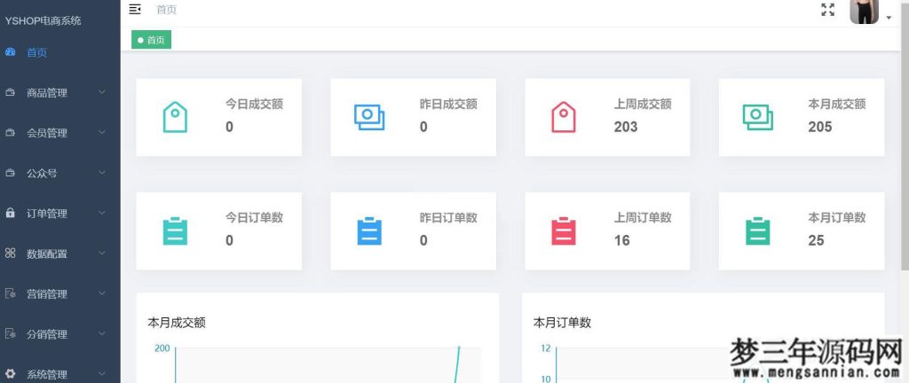Toggle the sidebar collapse hamburger icon
909x383 pixels.
pyautogui.click(x=135, y=9)
